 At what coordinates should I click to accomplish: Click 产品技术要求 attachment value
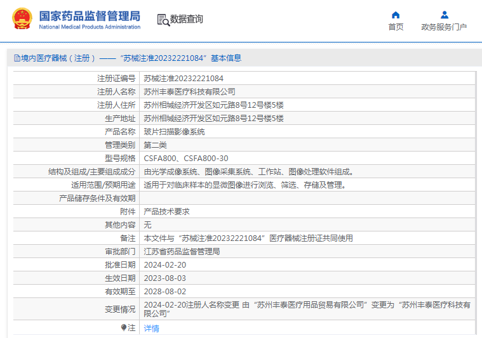pos(166,212)
